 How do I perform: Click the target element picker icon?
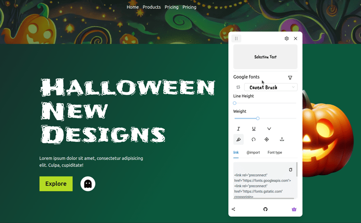(267, 139)
